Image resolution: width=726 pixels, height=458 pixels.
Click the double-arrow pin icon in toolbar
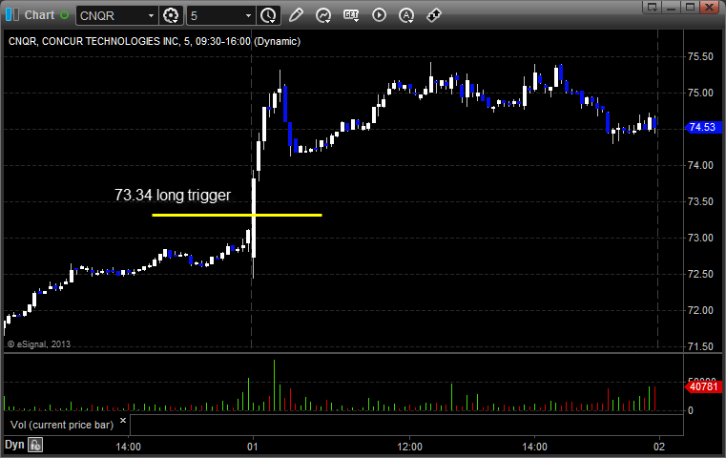pos(434,15)
